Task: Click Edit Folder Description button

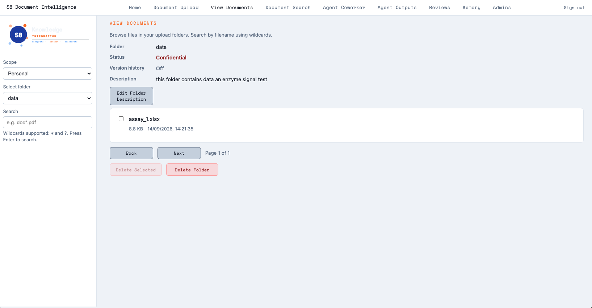Action: [x=131, y=96]
